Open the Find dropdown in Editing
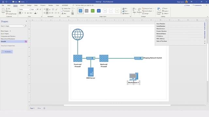The width and height of the screenshot is (209, 117). [165, 8]
